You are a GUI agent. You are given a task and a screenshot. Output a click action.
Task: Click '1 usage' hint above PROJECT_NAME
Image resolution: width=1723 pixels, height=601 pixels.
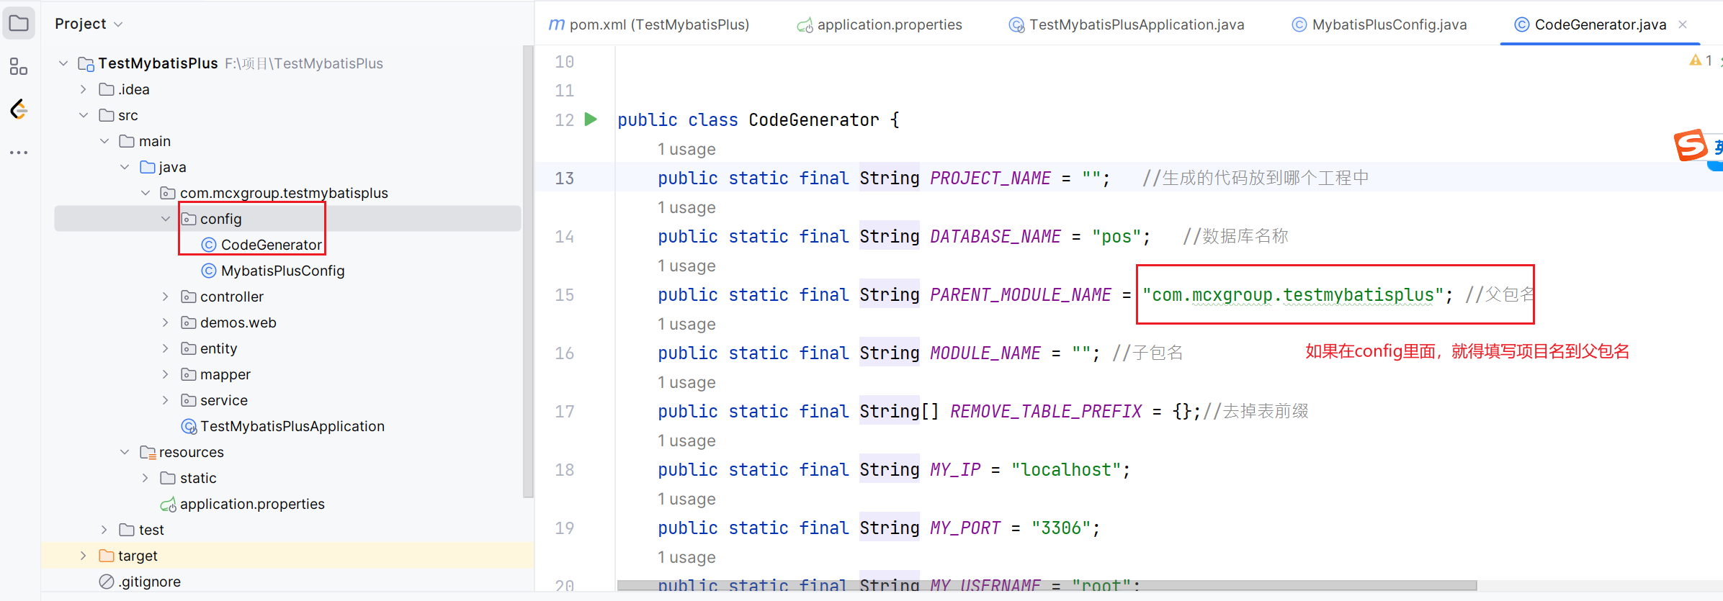[686, 149]
